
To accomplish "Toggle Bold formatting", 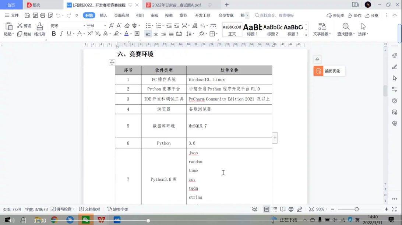I will click(x=54, y=34).
